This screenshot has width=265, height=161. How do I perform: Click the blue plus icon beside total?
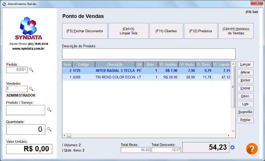[233, 147]
